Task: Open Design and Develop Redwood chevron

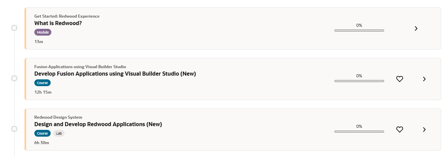Action: click(x=424, y=130)
